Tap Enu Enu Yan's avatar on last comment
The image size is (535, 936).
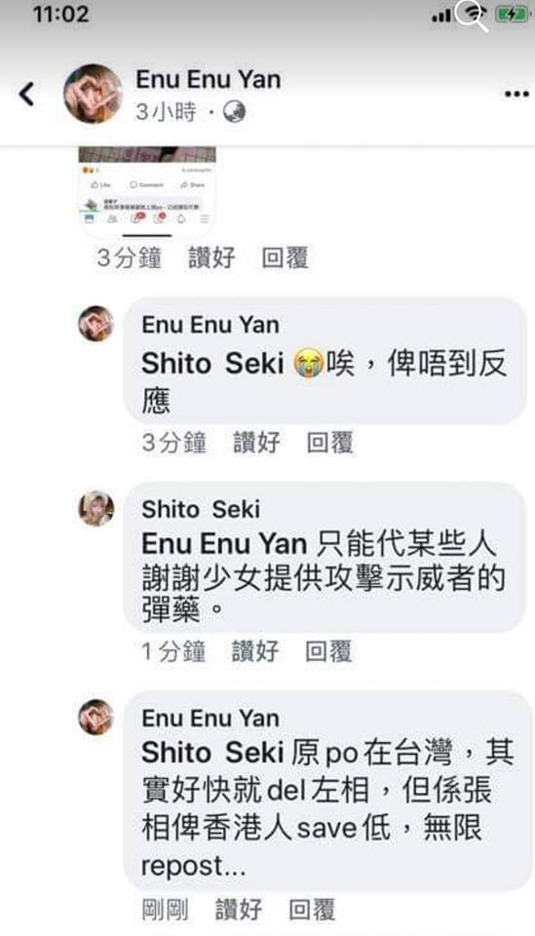point(96,717)
